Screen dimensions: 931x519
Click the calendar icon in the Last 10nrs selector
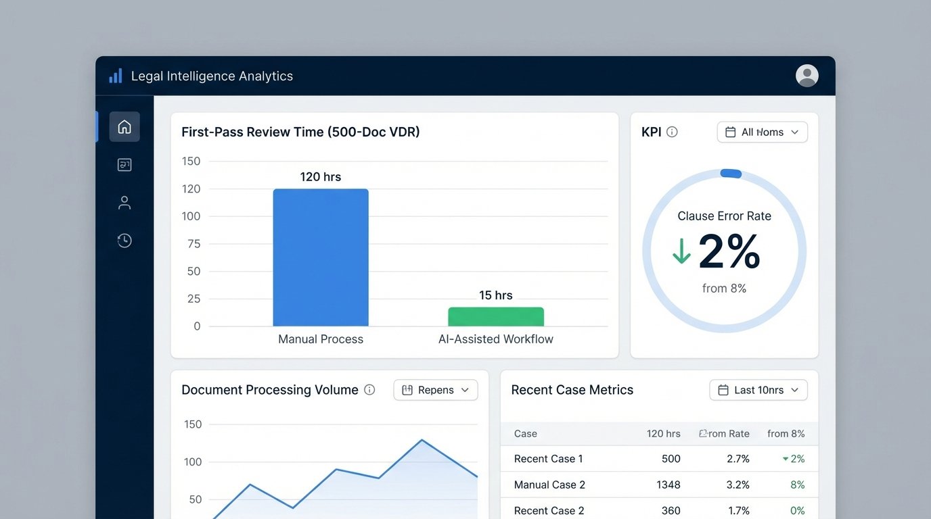723,390
